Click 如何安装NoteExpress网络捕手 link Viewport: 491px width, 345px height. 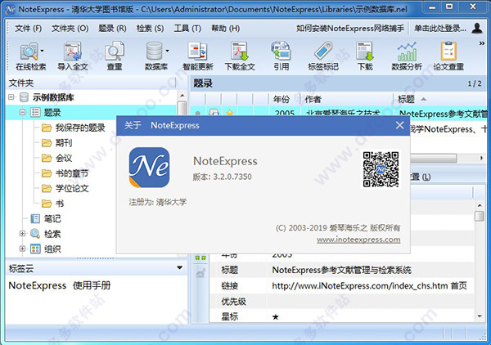(x=350, y=29)
